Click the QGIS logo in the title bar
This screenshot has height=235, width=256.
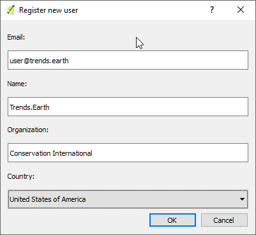click(10, 10)
